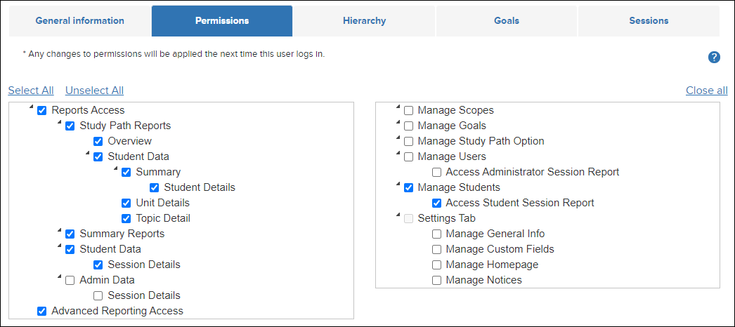735x327 pixels.
Task: Collapse the Manage Scopes node arrow
Action: click(x=398, y=107)
